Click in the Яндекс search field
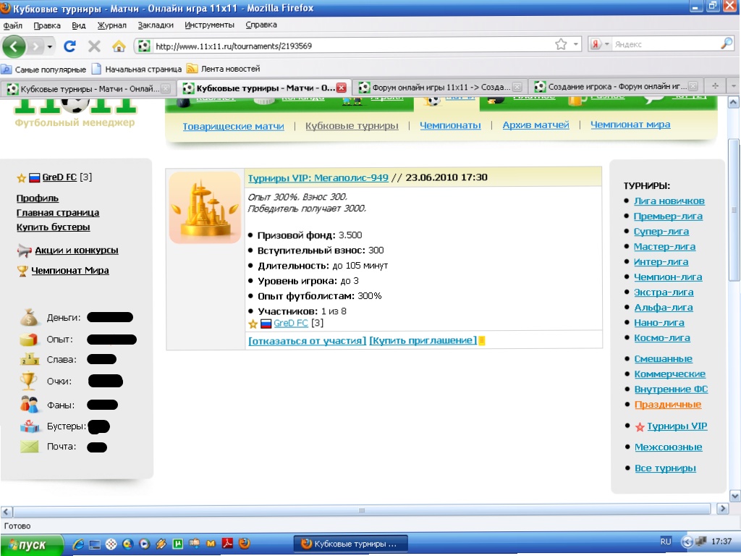The height and width of the screenshot is (556, 741). 664,45
